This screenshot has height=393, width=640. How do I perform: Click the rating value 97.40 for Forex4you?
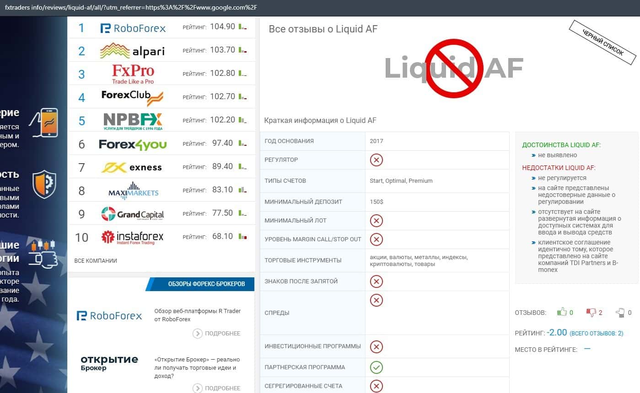click(223, 143)
